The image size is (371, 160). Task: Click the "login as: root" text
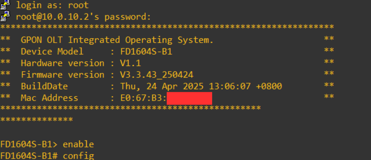pos(52,5)
